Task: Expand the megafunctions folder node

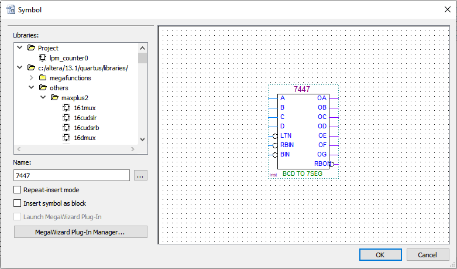Action: point(32,78)
